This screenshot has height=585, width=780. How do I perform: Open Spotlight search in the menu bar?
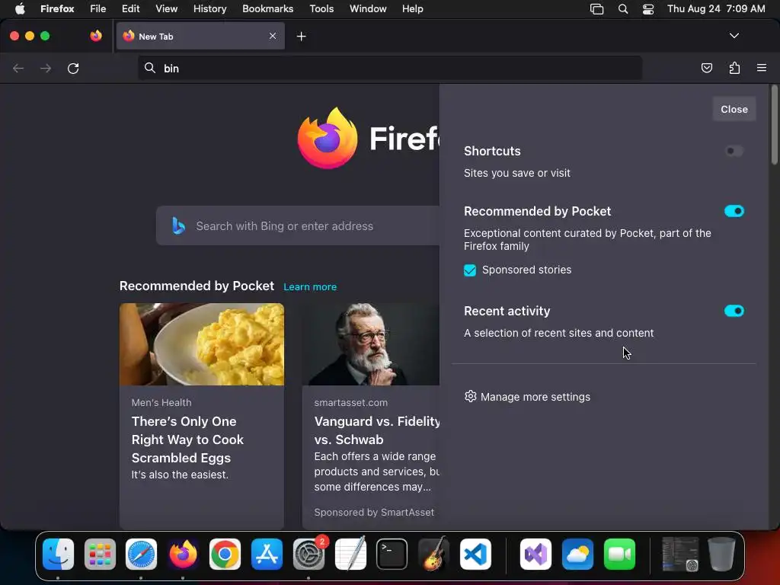(623, 8)
